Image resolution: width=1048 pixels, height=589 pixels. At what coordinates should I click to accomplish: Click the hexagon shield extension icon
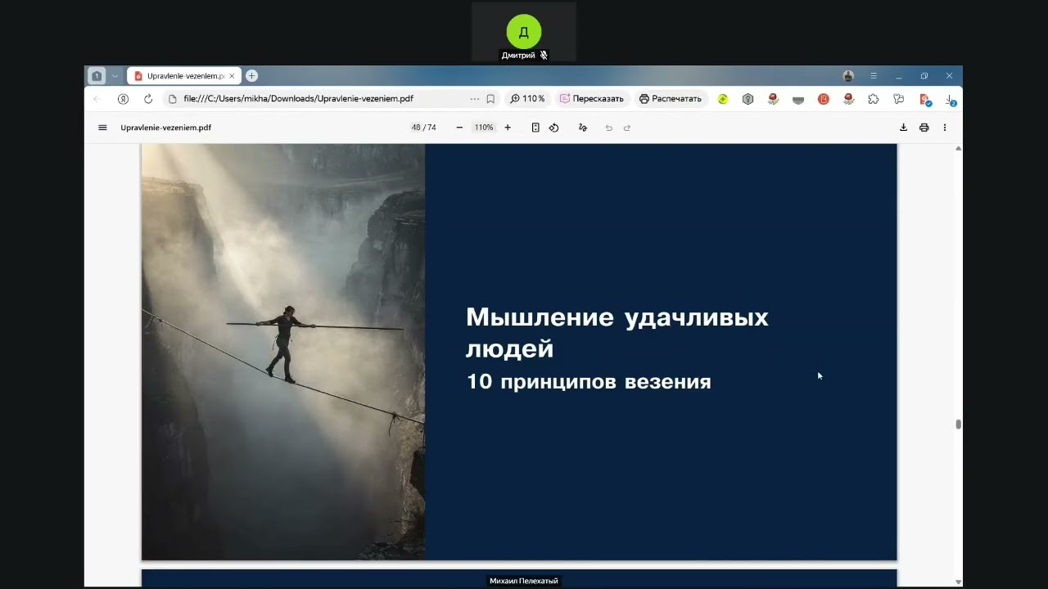click(748, 99)
